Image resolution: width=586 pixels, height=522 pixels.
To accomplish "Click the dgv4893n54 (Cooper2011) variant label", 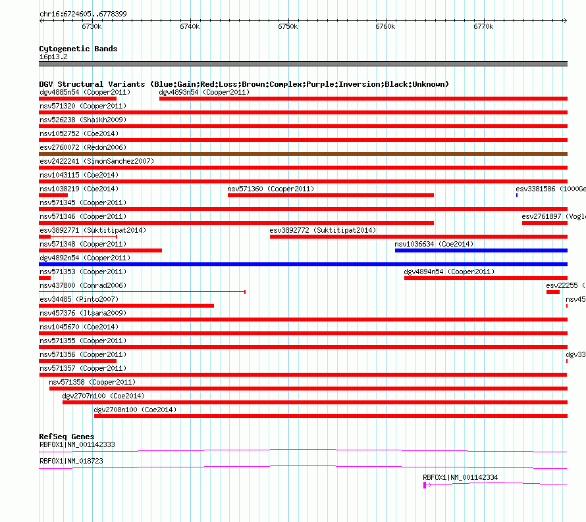I will (x=204, y=92).
